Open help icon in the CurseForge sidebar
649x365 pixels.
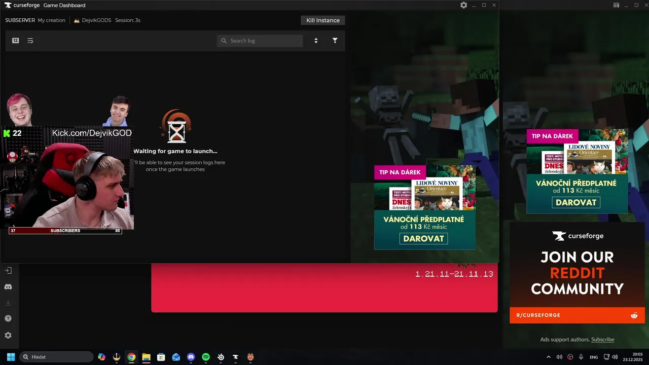point(8,319)
